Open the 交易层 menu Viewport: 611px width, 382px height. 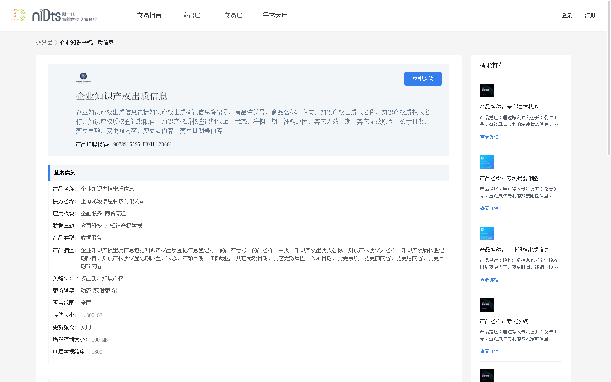pos(233,15)
